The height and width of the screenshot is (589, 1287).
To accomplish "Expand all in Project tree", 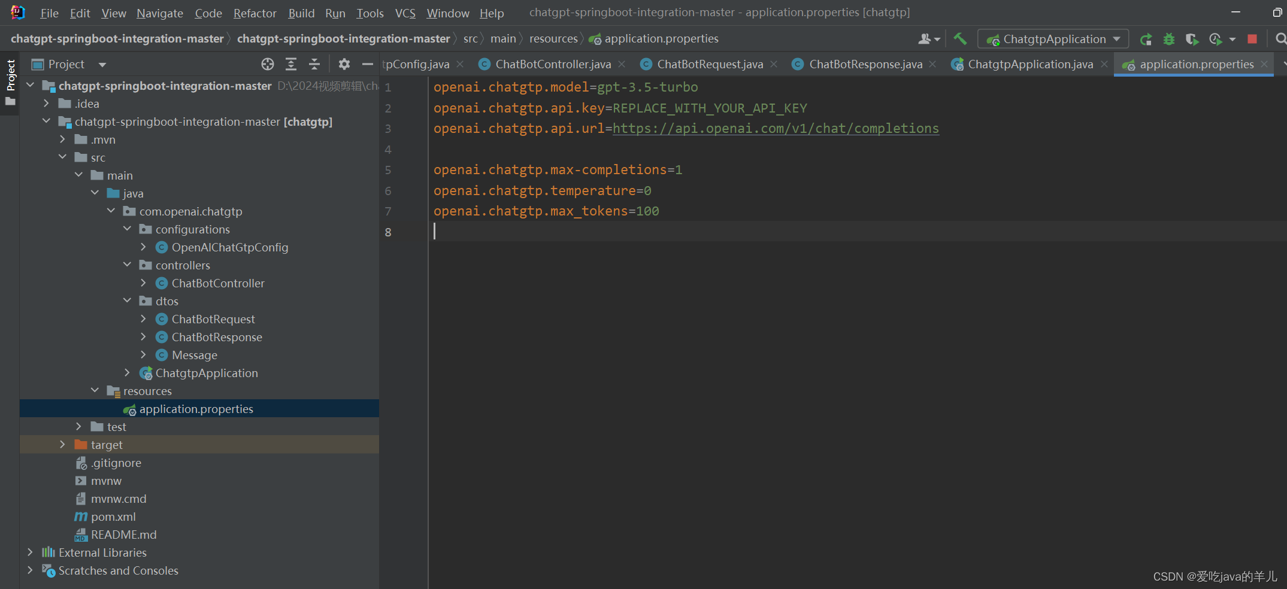I will point(291,64).
